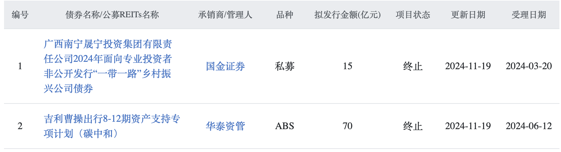Click the 华泰资管 manager link

225,126
